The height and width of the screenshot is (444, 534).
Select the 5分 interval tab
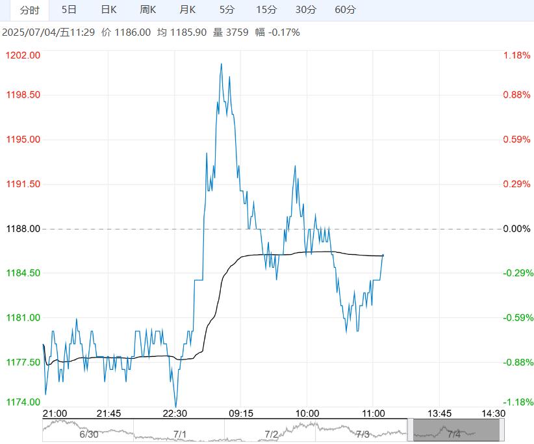click(x=227, y=10)
